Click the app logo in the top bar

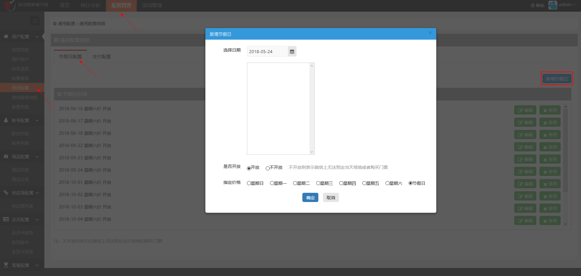tap(10, 5)
